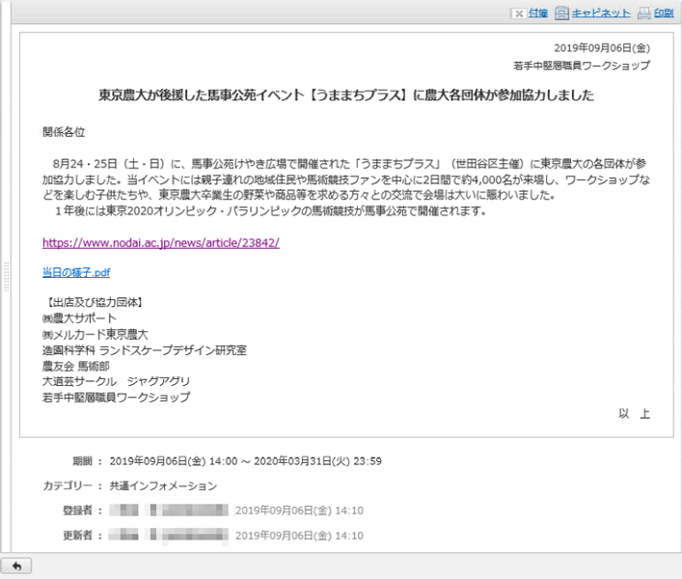Image resolution: width=682 pixels, height=579 pixels.
Task: Click the left panel splitter handle
Action: [7, 275]
